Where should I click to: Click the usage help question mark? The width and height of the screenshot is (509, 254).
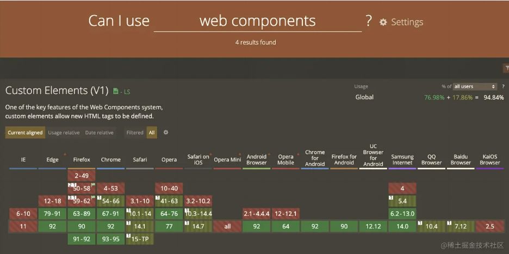click(x=503, y=86)
